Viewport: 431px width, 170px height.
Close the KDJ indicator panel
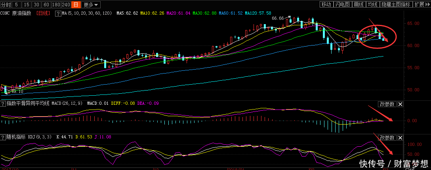click(400, 138)
